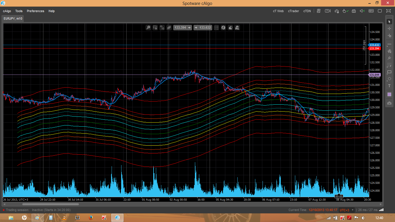Pick the text annotation tool
This screenshot has width=395, height=222.
point(389,86)
